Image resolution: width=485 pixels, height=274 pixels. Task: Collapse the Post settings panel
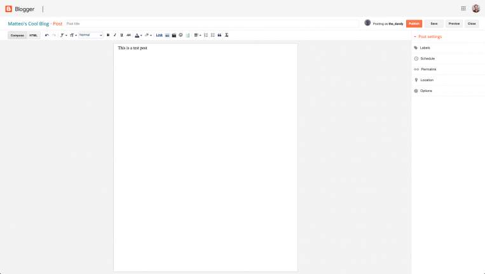click(x=428, y=37)
